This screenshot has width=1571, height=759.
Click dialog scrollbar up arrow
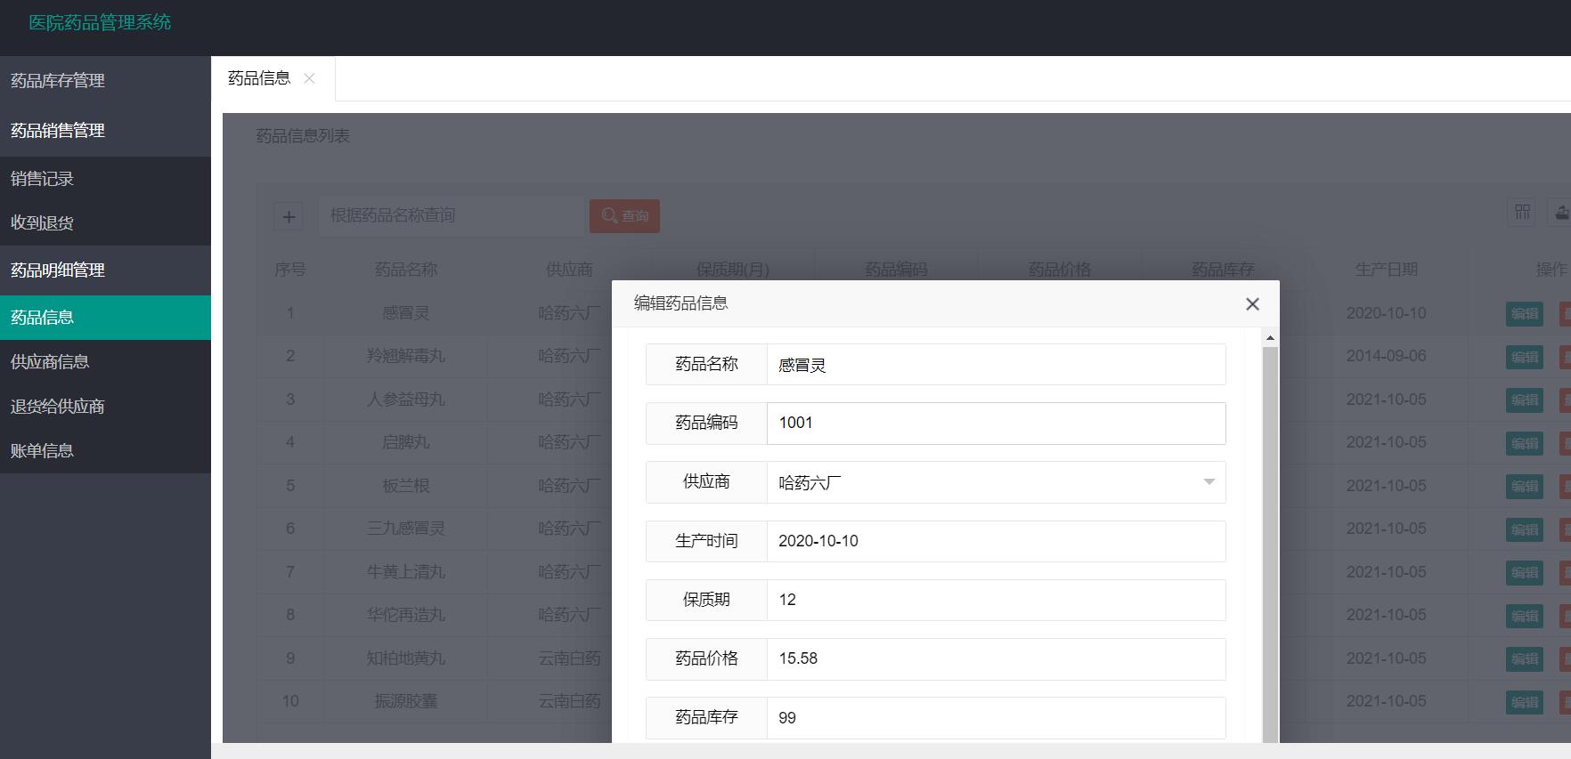pyautogui.click(x=1270, y=338)
